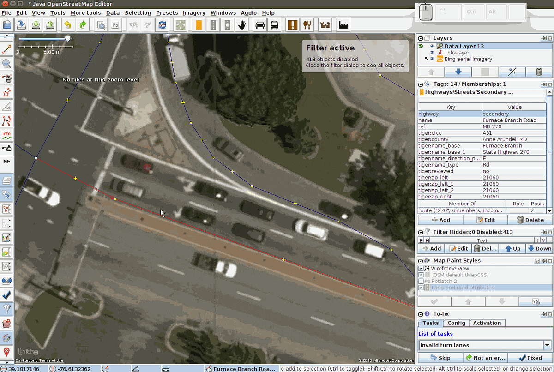Select the Draw nodes tool
The width and height of the screenshot is (554, 372).
(x=6, y=49)
